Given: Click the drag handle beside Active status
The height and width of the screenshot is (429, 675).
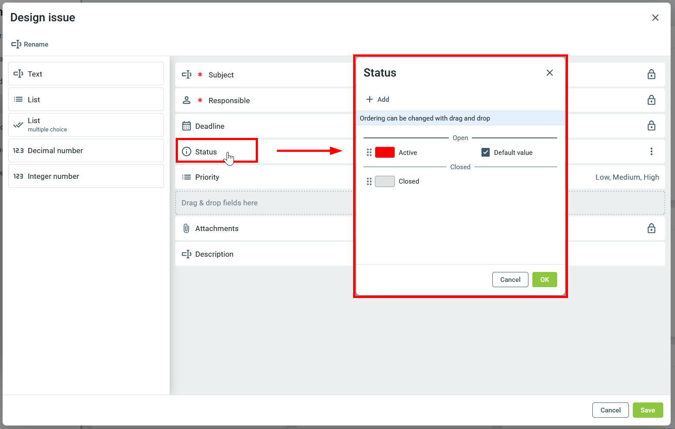Looking at the screenshot, I should [x=369, y=152].
